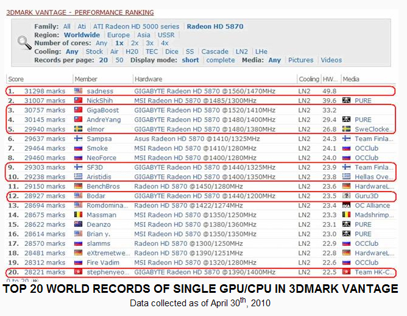The width and height of the screenshot is (407, 316).
Task: Set region to Europe
Action: coord(119,35)
